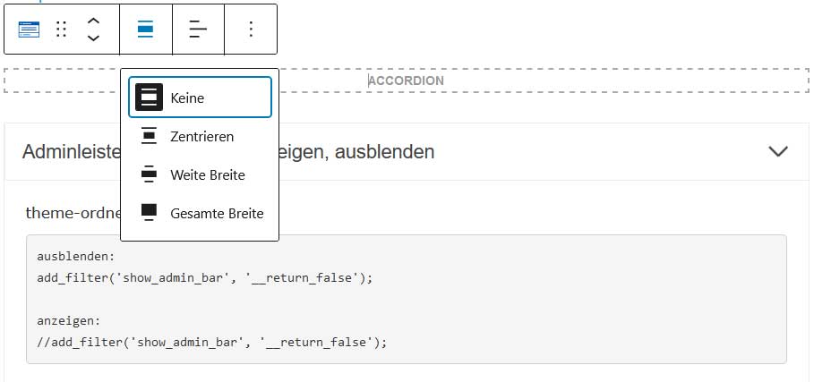Select the Keine alignment option
Screen dimensions: 814x382
[x=200, y=98]
